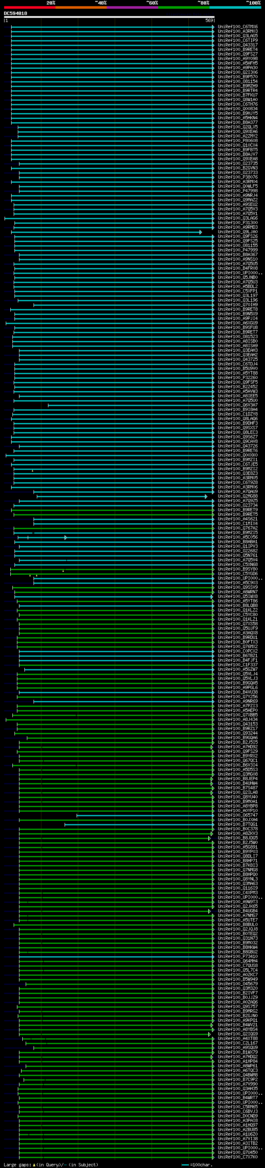Select hit UniRef100_Q0WLF5
The height and width of the screenshot is (1168, 265).
[238, 186]
